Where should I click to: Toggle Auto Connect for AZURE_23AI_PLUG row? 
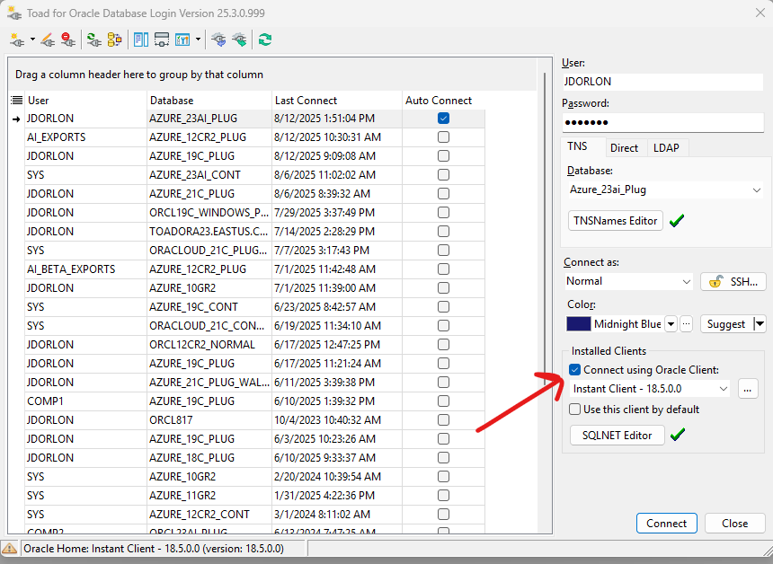[443, 119]
